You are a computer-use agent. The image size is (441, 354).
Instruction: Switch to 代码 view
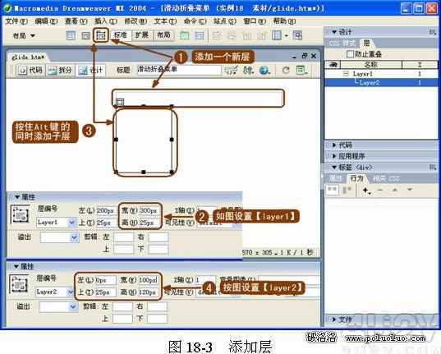(x=30, y=70)
